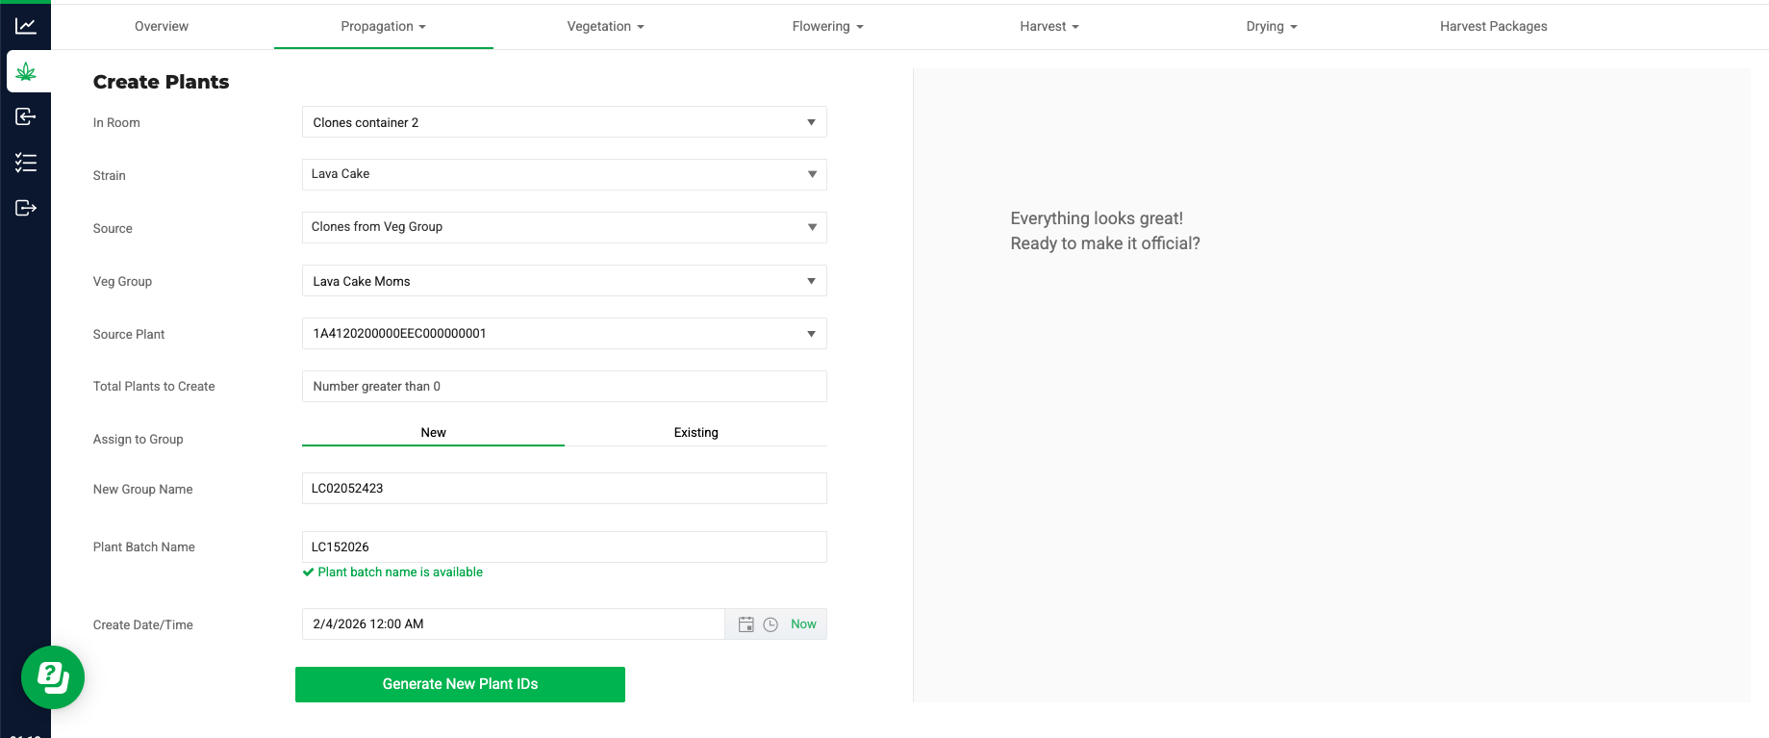Switch Assign to Group to New

(x=433, y=433)
